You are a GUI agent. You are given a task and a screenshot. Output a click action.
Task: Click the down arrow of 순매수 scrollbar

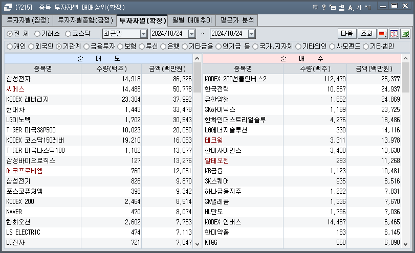click(405, 244)
